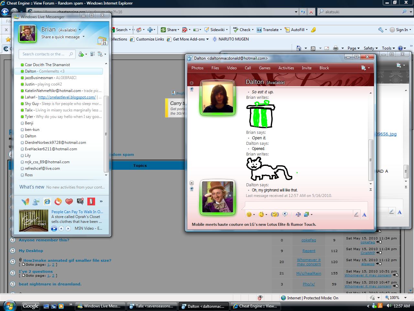Click Sign In on the Google toolbar
The image size is (414, 311).
click(400, 30)
